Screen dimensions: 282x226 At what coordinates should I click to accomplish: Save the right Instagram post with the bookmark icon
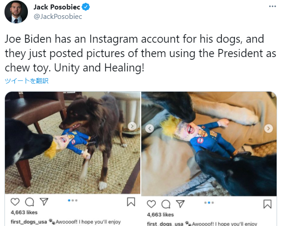pos(267,204)
